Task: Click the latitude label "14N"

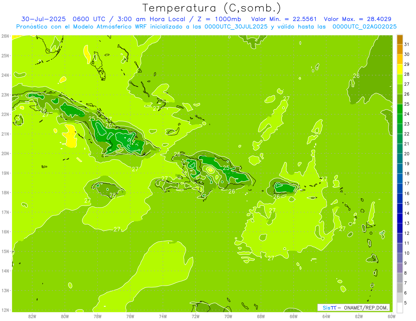Action: pos(5,271)
